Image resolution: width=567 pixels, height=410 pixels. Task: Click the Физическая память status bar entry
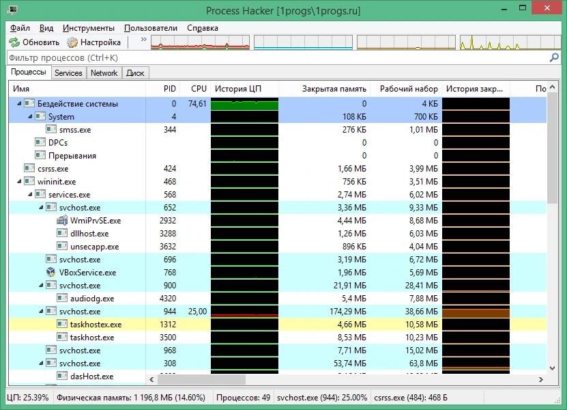pos(131,398)
